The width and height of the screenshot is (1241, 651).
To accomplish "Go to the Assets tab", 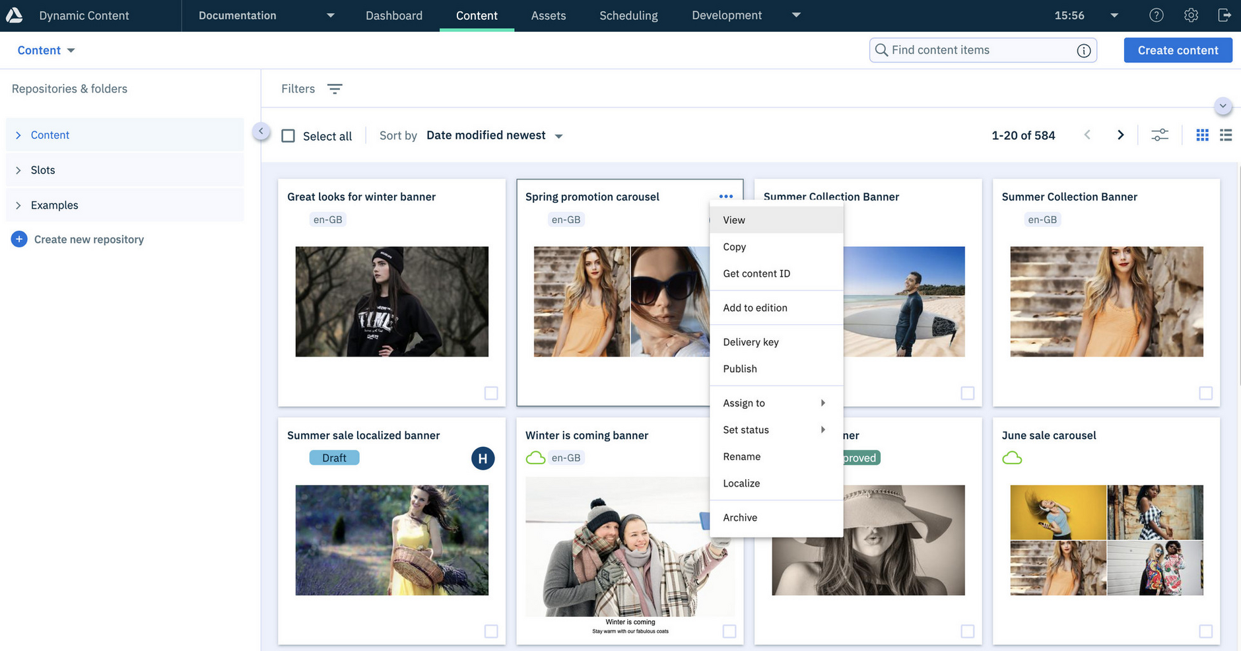I will pyautogui.click(x=549, y=15).
